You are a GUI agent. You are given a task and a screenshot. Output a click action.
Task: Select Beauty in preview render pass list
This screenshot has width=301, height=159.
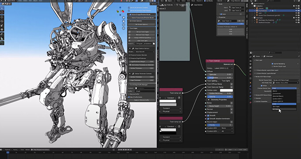[284, 91]
